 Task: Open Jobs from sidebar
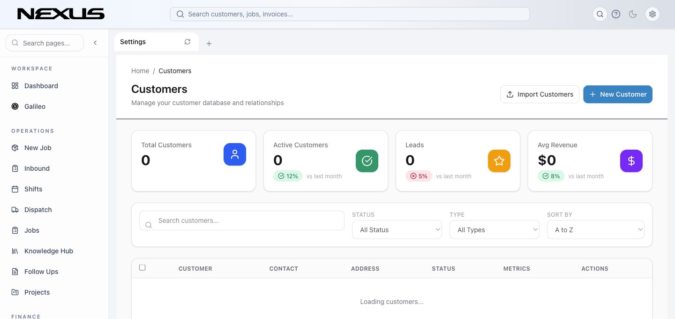click(54, 230)
